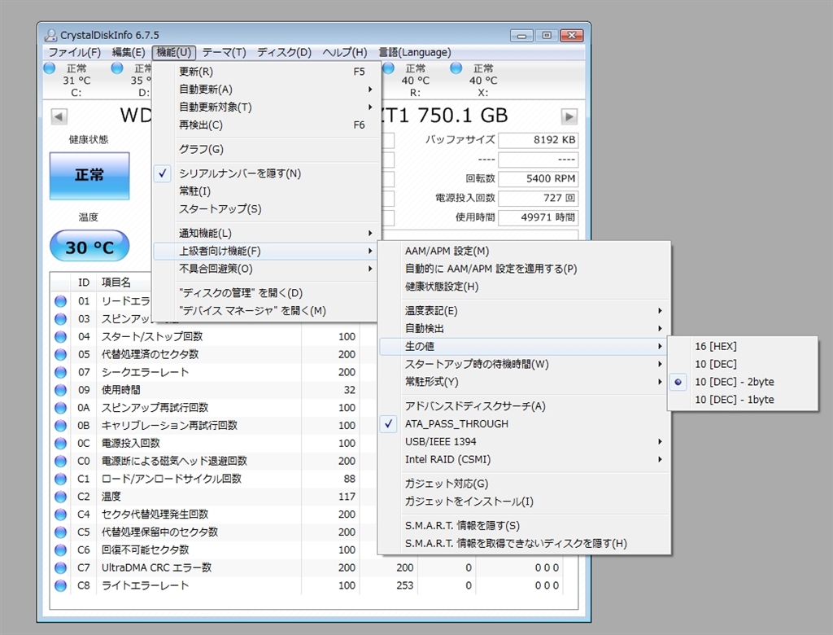
Task: Click status orb for attribute 03
Action: point(60,318)
